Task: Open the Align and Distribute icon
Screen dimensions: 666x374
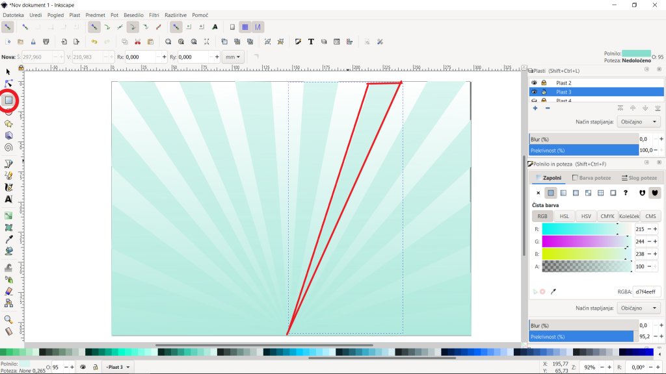Action: click(349, 42)
